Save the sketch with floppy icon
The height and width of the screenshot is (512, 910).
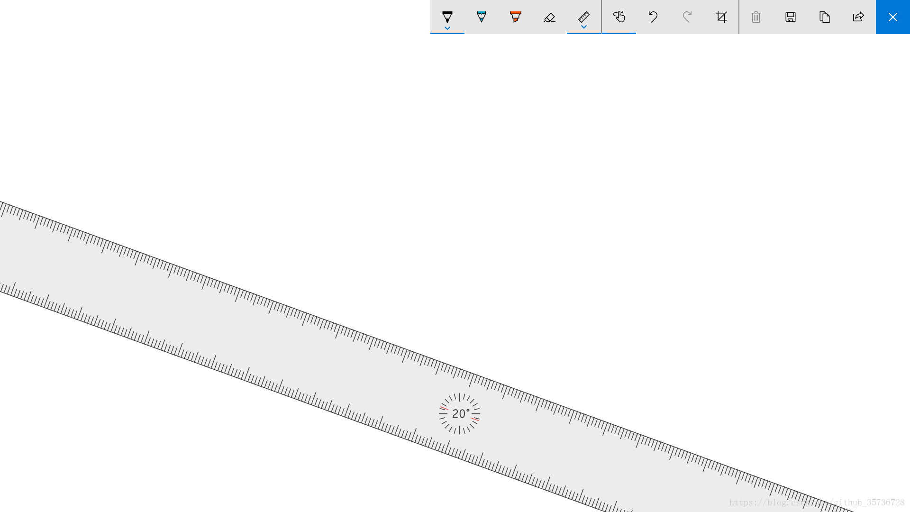click(x=790, y=17)
